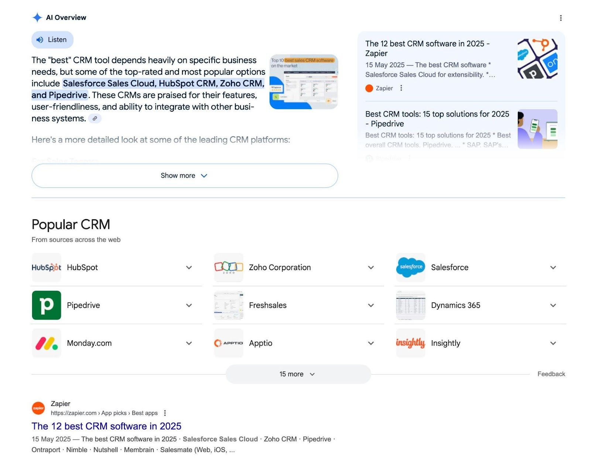Click the AI Overview sparkle icon
591x463 pixels.
(x=37, y=17)
